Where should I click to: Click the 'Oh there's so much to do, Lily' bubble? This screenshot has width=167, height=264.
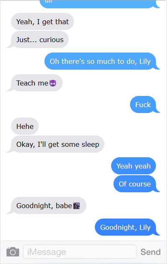click(x=100, y=61)
